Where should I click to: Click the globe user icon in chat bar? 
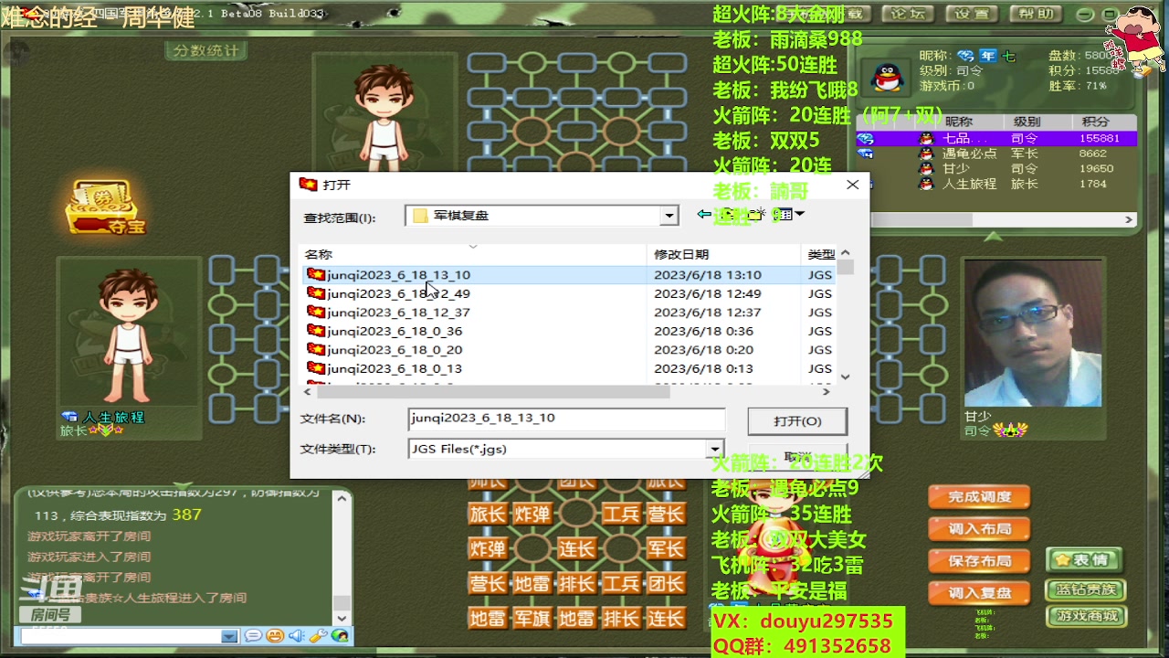tap(340, 635)
